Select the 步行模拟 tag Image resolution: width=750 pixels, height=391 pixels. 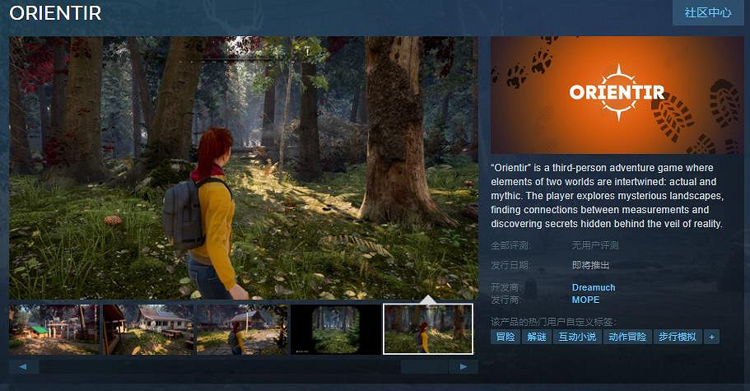[678, 337]
